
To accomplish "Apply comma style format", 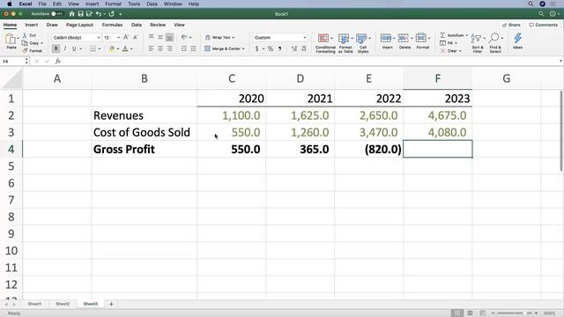I will (279, 48).
